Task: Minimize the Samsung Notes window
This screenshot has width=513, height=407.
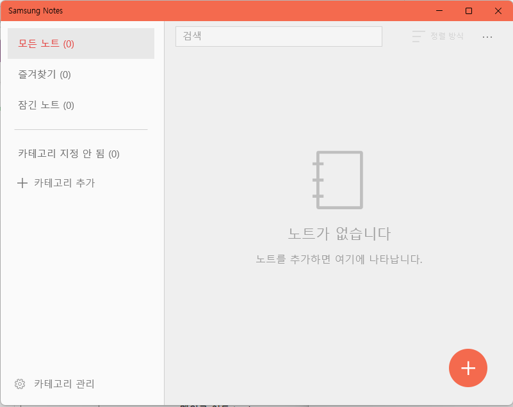Action: click(439, 11)
